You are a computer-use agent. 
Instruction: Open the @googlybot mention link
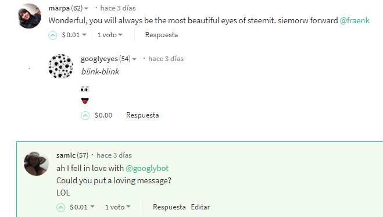(x=147, y=168)
